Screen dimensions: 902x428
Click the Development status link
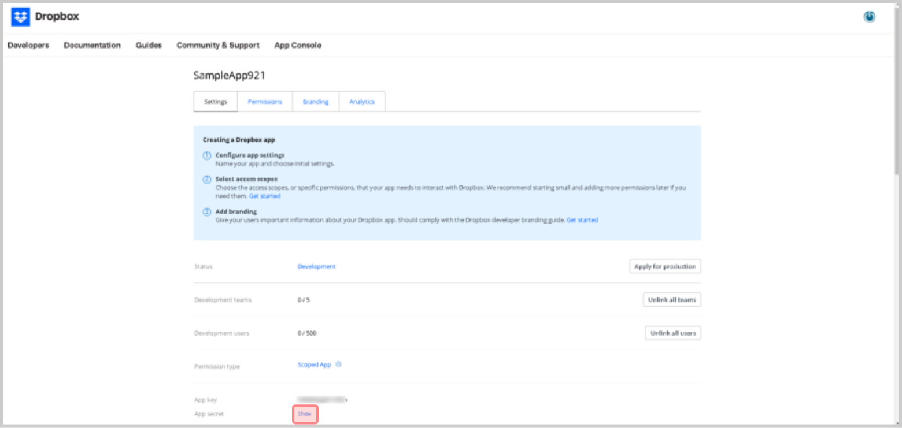[316, 266]
